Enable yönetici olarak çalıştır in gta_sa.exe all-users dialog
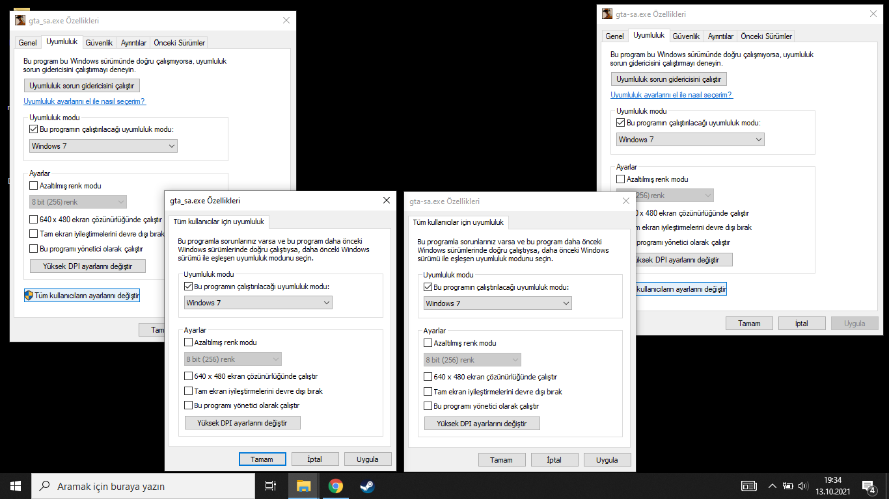Viewport: 889px width, 499px height. coord(189,405)
